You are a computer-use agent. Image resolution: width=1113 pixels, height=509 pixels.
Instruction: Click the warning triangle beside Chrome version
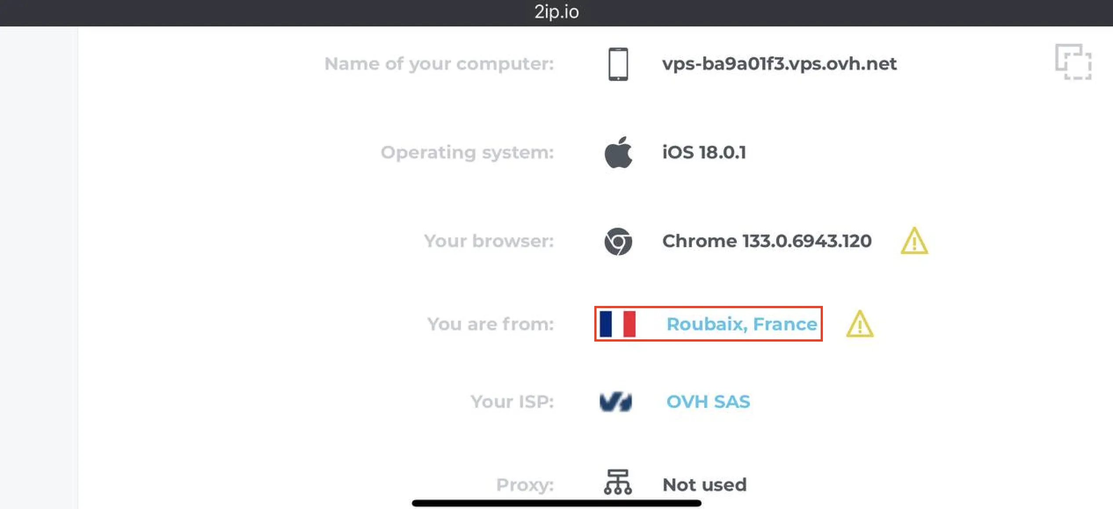pyautogui.click(x=914, y=241)
